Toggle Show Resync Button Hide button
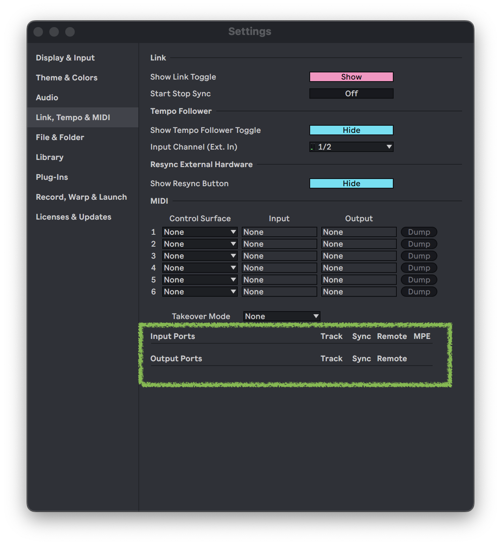 click(351, 183)
